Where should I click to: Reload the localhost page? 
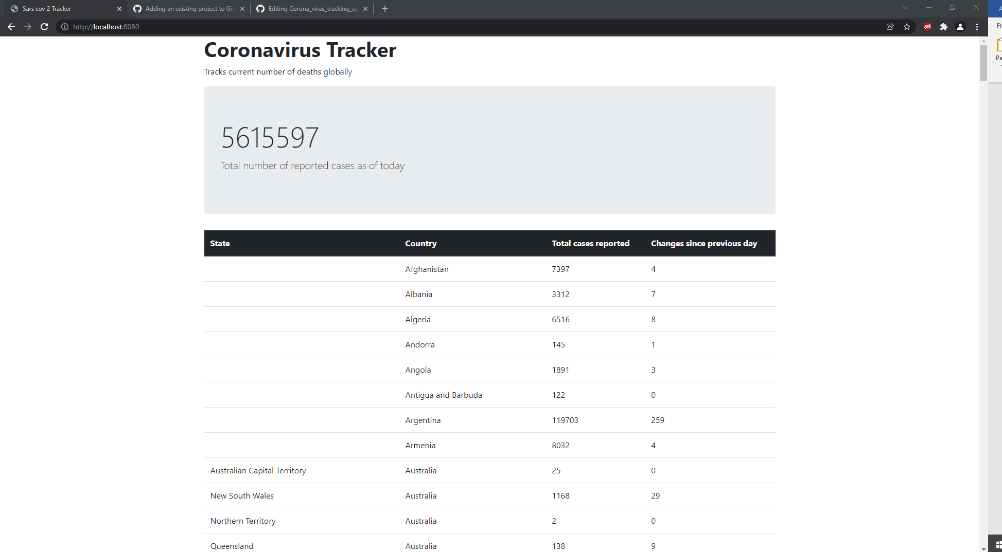click(44, 27)
